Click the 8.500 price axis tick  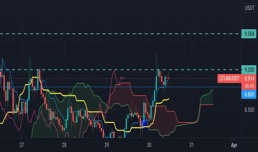[x=249, y=110]
